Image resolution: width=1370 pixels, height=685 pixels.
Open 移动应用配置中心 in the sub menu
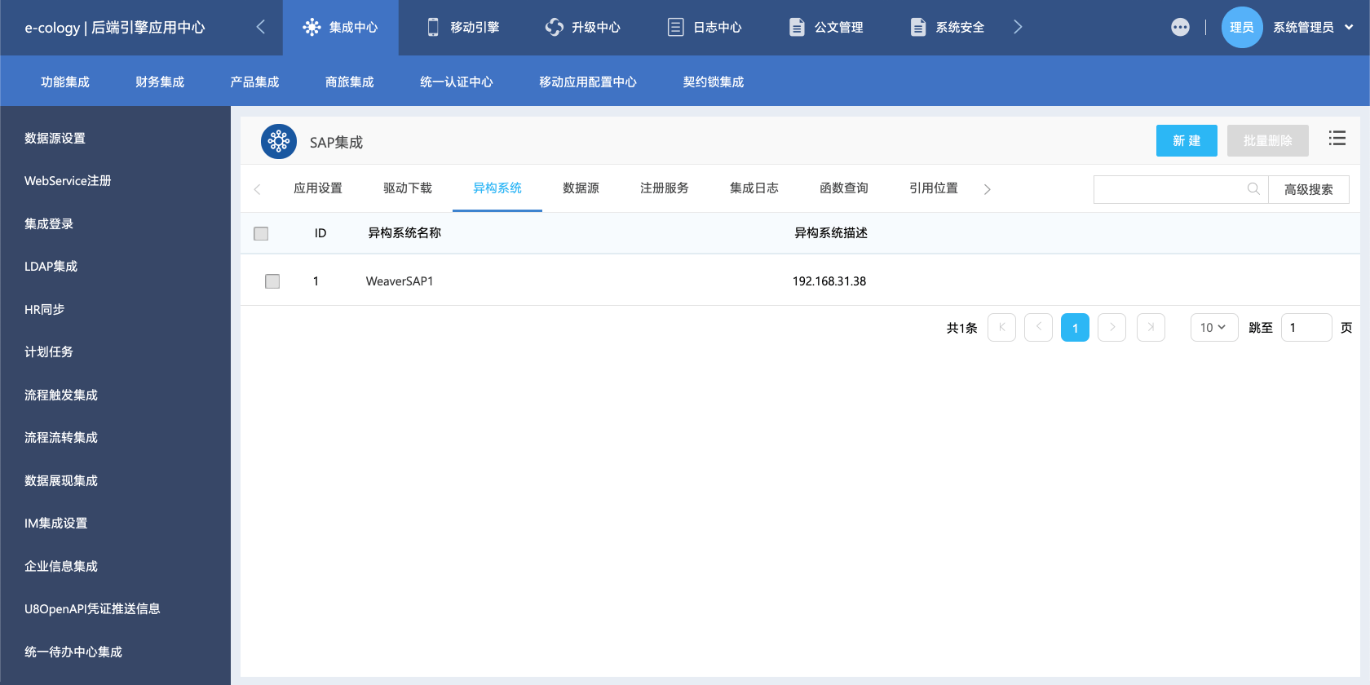(x=588, y=82)
